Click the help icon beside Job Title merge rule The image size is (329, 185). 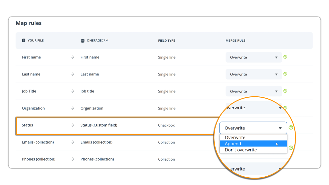(x=285, y=91)
